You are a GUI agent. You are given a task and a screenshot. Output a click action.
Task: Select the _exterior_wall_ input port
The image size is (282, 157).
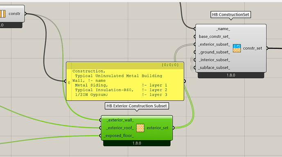(120, 120)
